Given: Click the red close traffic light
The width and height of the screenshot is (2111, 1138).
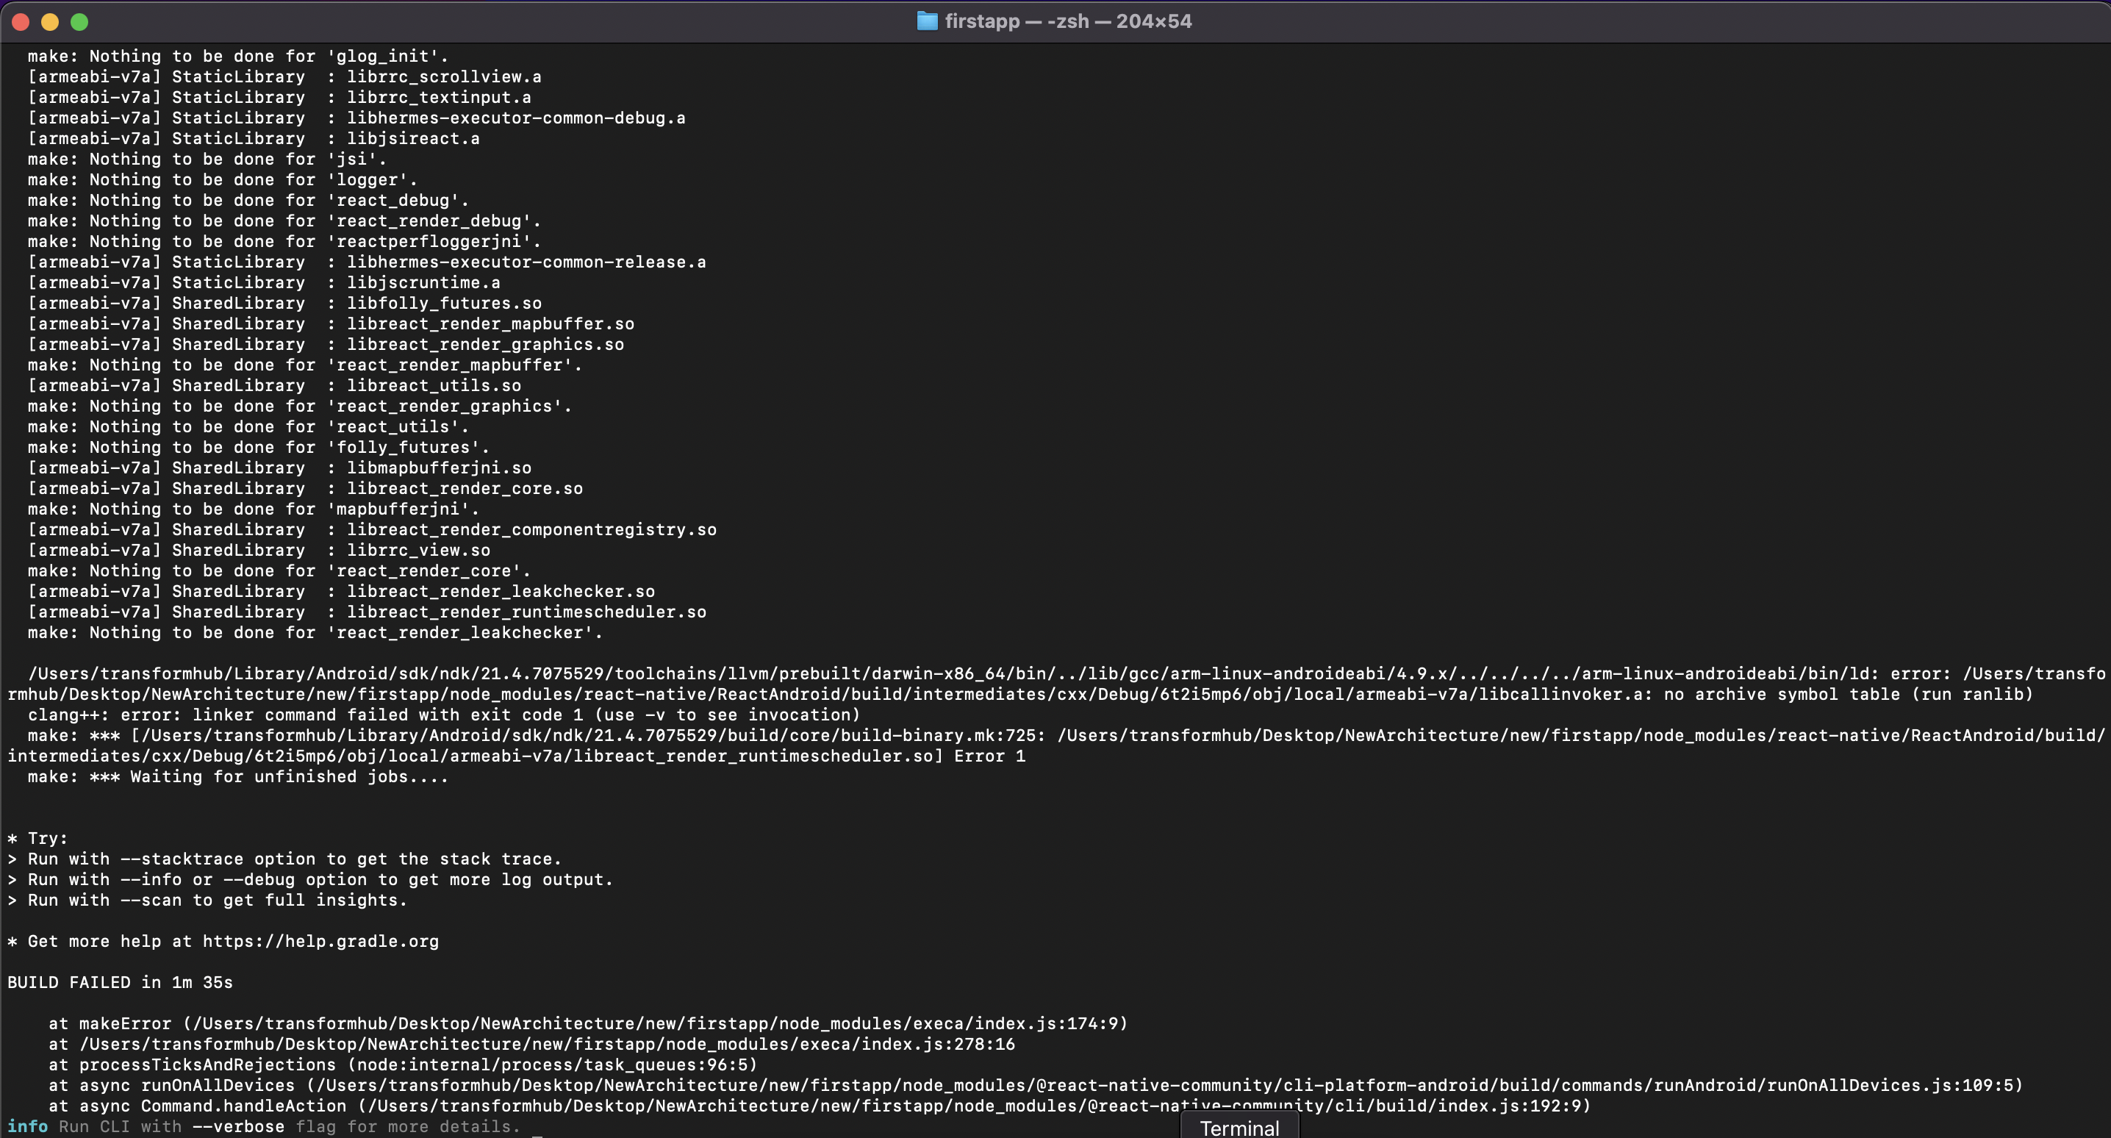Looking at the screenshot, I should [19, 22].
